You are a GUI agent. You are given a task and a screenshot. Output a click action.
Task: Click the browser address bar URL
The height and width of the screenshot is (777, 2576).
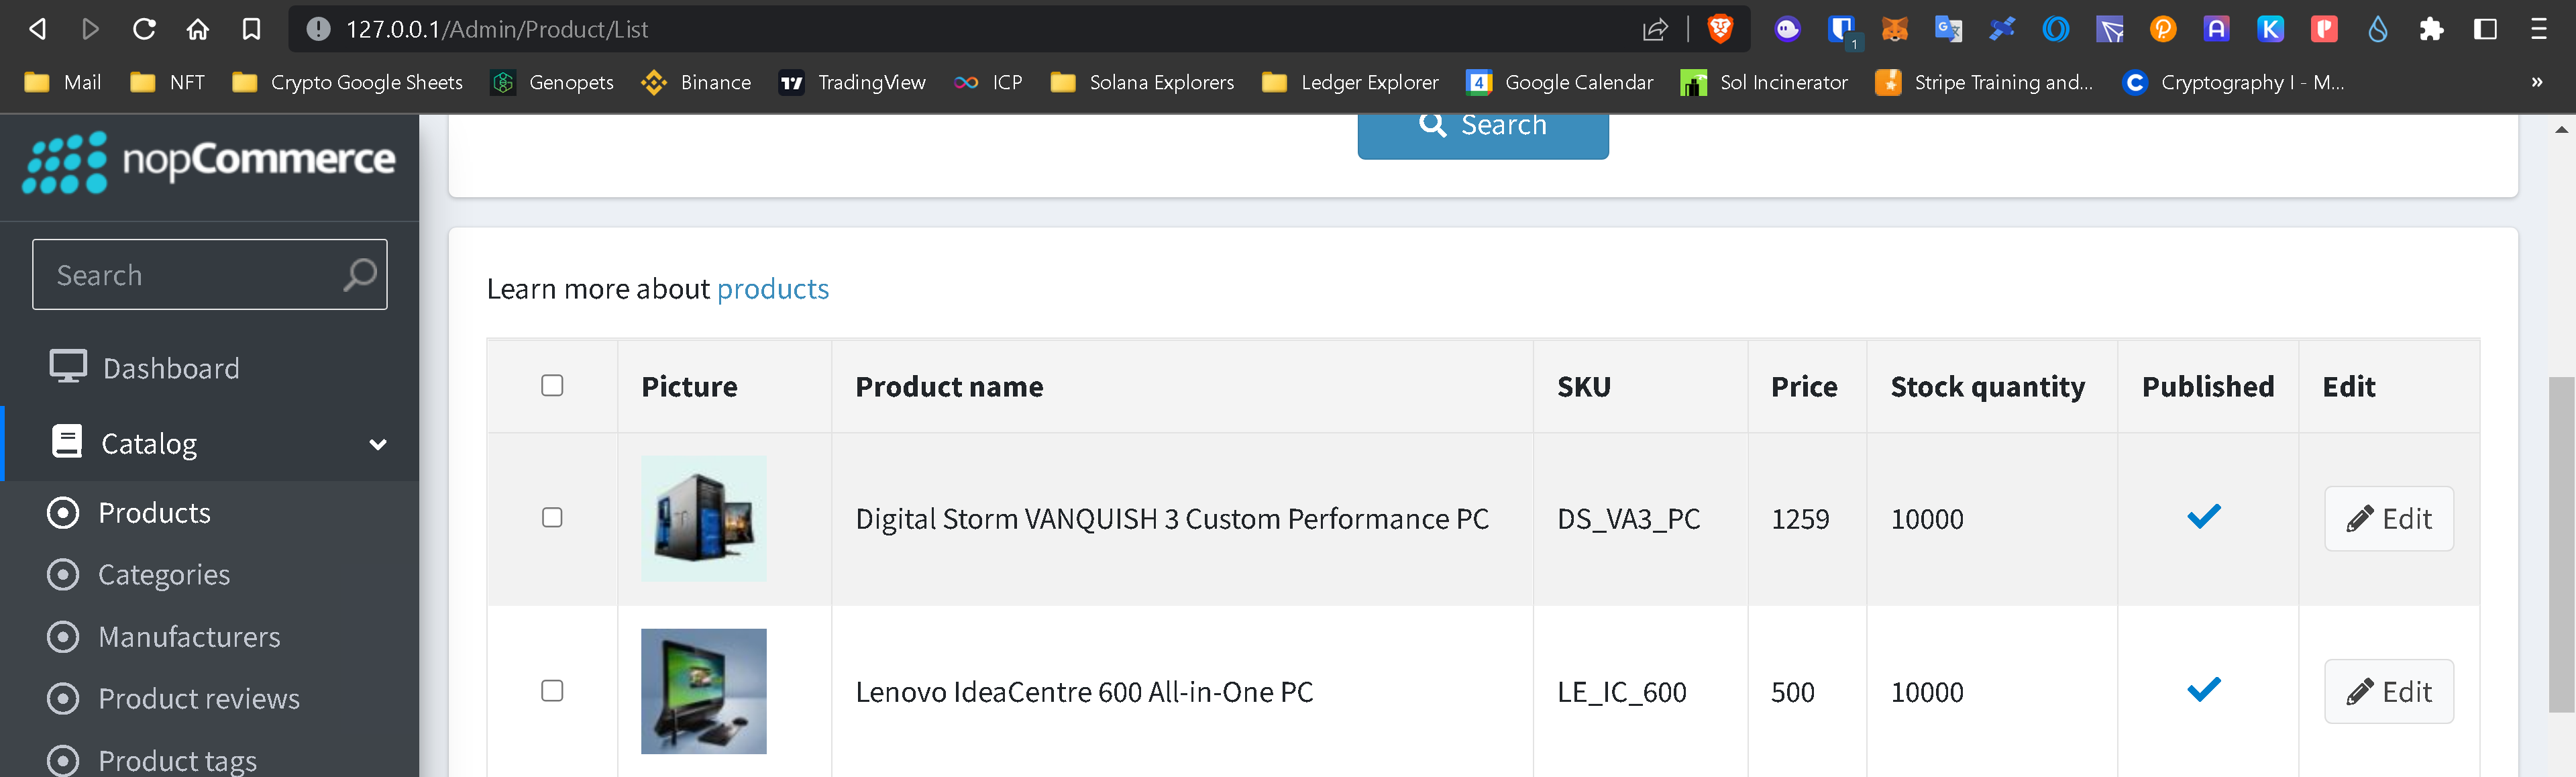497,29
